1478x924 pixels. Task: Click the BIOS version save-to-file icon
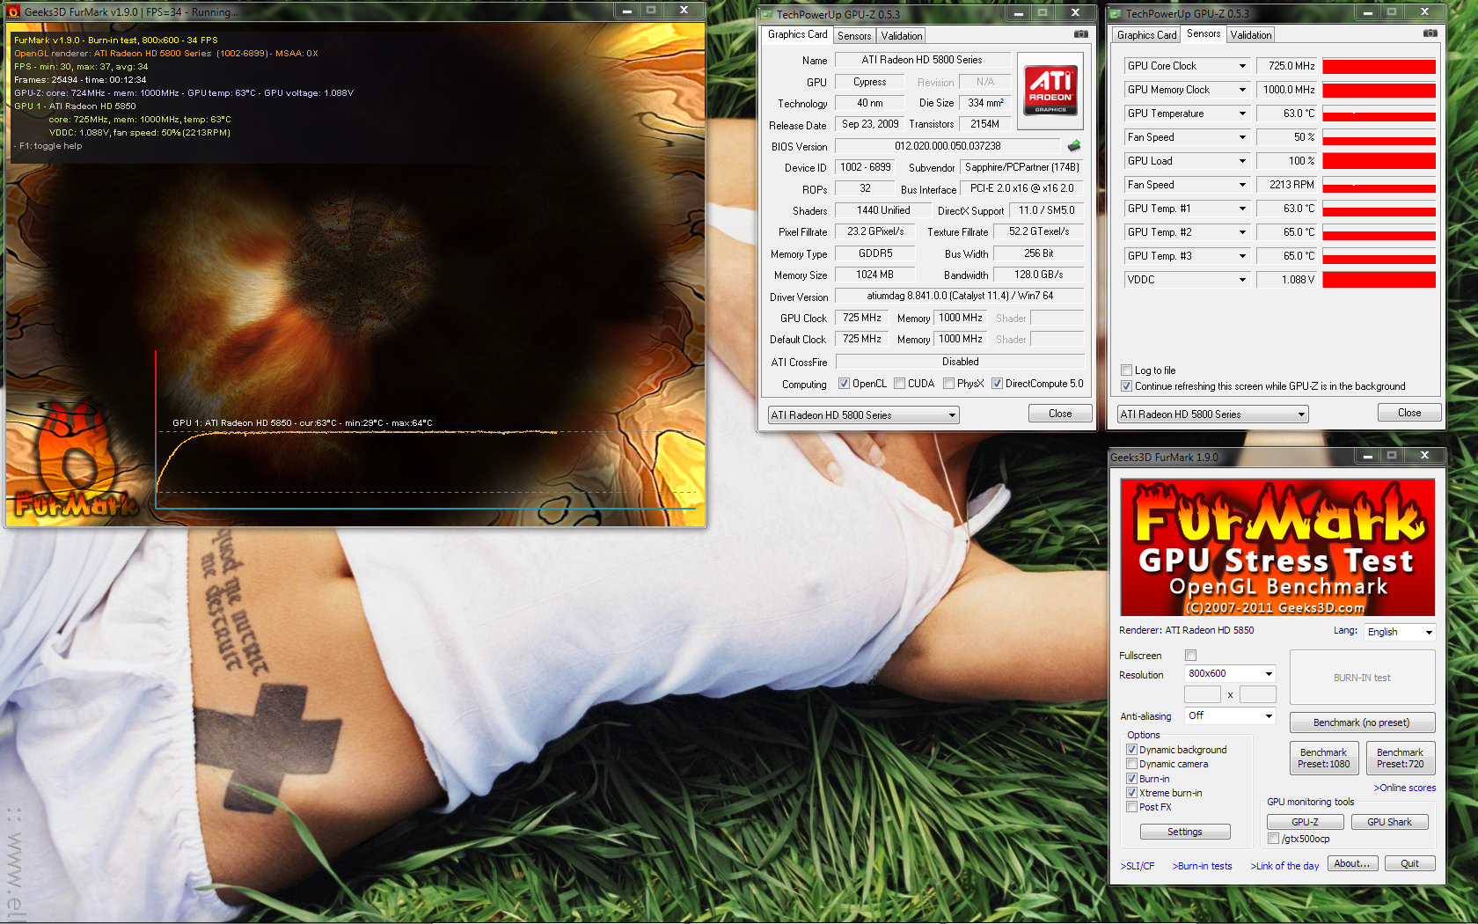click(x=1074, y=146)
